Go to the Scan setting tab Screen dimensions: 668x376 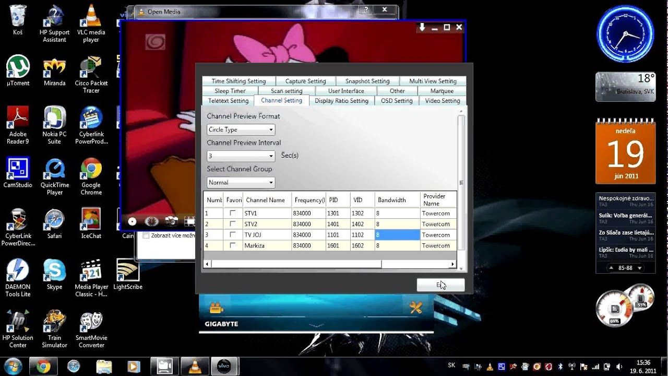tap(287, 91)
